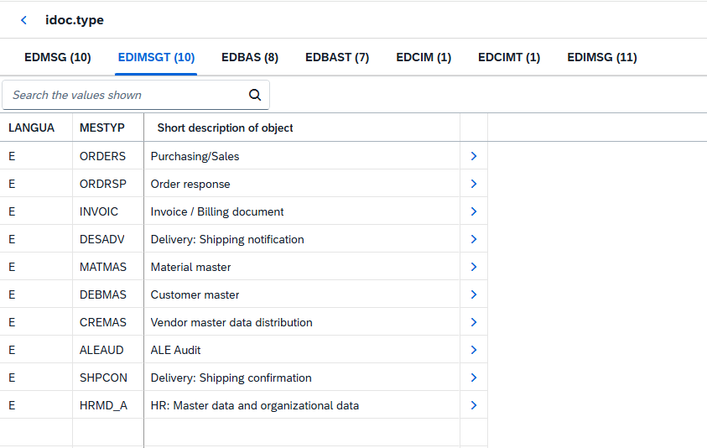Click the 'Purchasing/Sales' description
The width and height of the screenshot is (707, 448).
coord(195,156)
